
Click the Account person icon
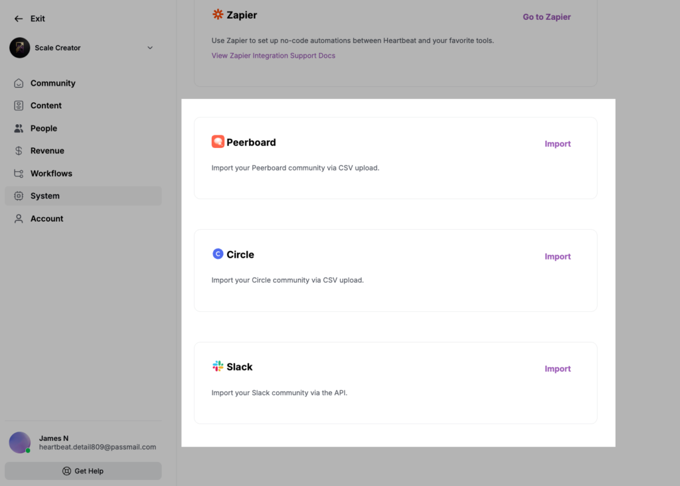click(x=19, y=218)
